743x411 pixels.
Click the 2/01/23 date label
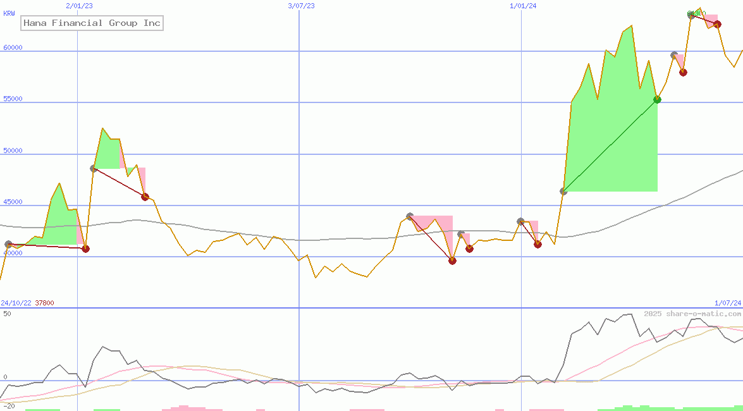(x=79, y=6)
